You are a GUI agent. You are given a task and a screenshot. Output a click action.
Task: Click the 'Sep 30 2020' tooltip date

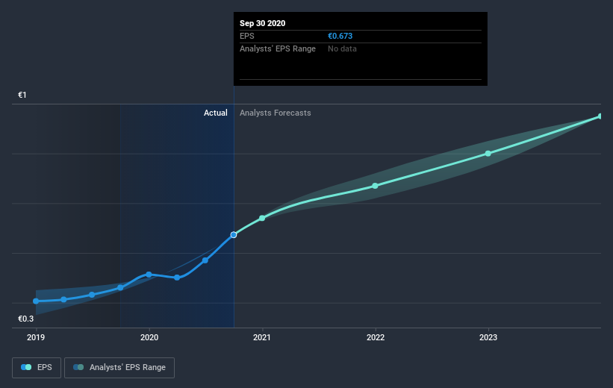point(262,23)
